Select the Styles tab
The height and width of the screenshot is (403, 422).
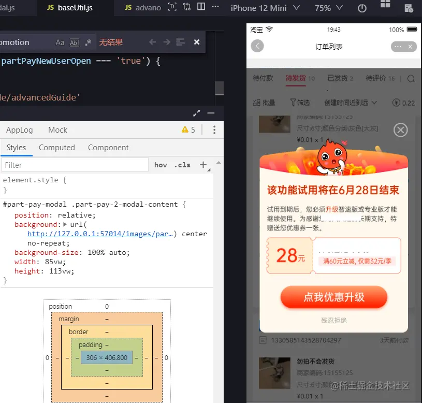16,148
